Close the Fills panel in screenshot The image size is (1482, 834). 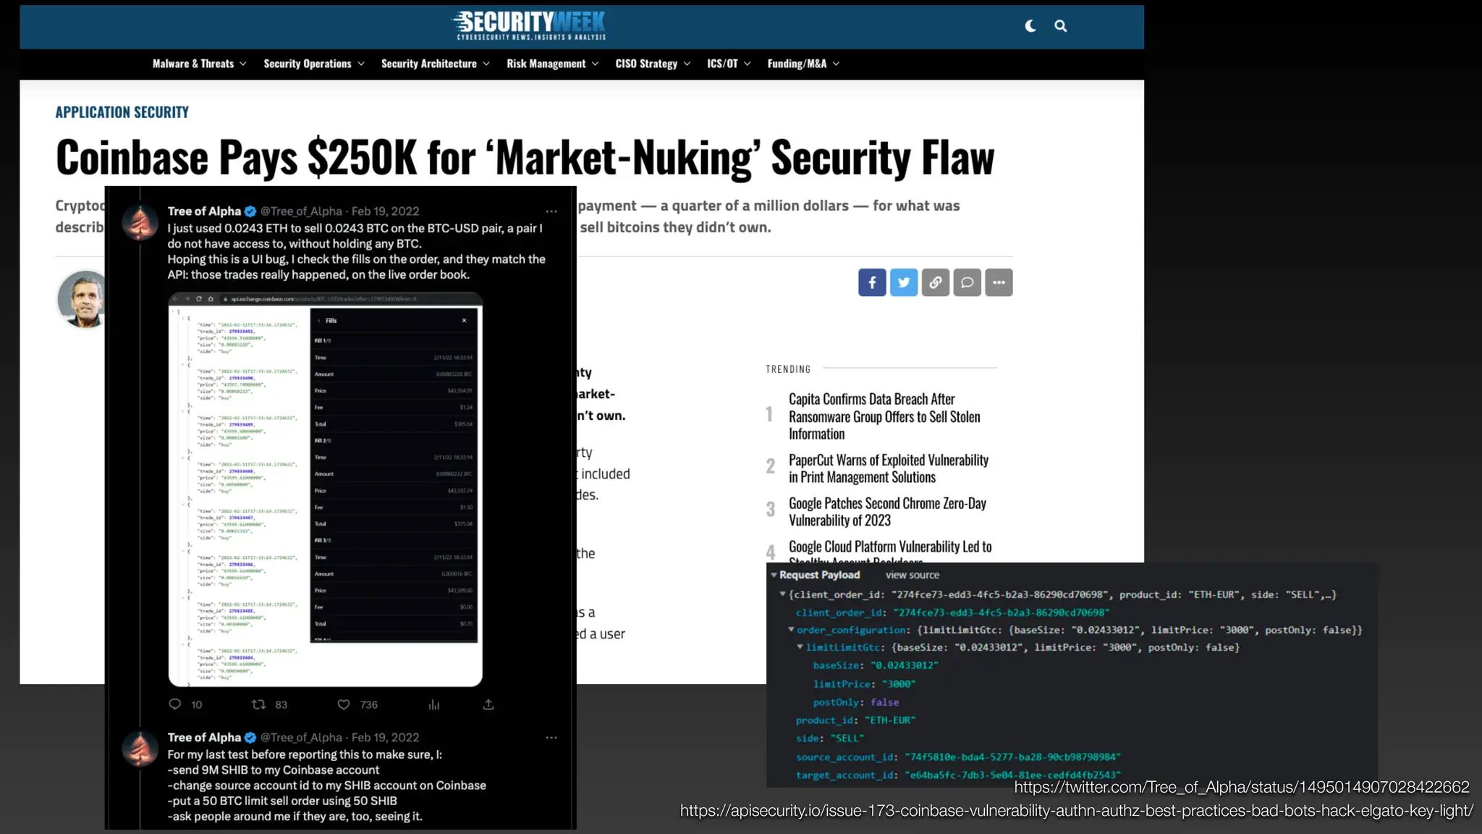464,321
